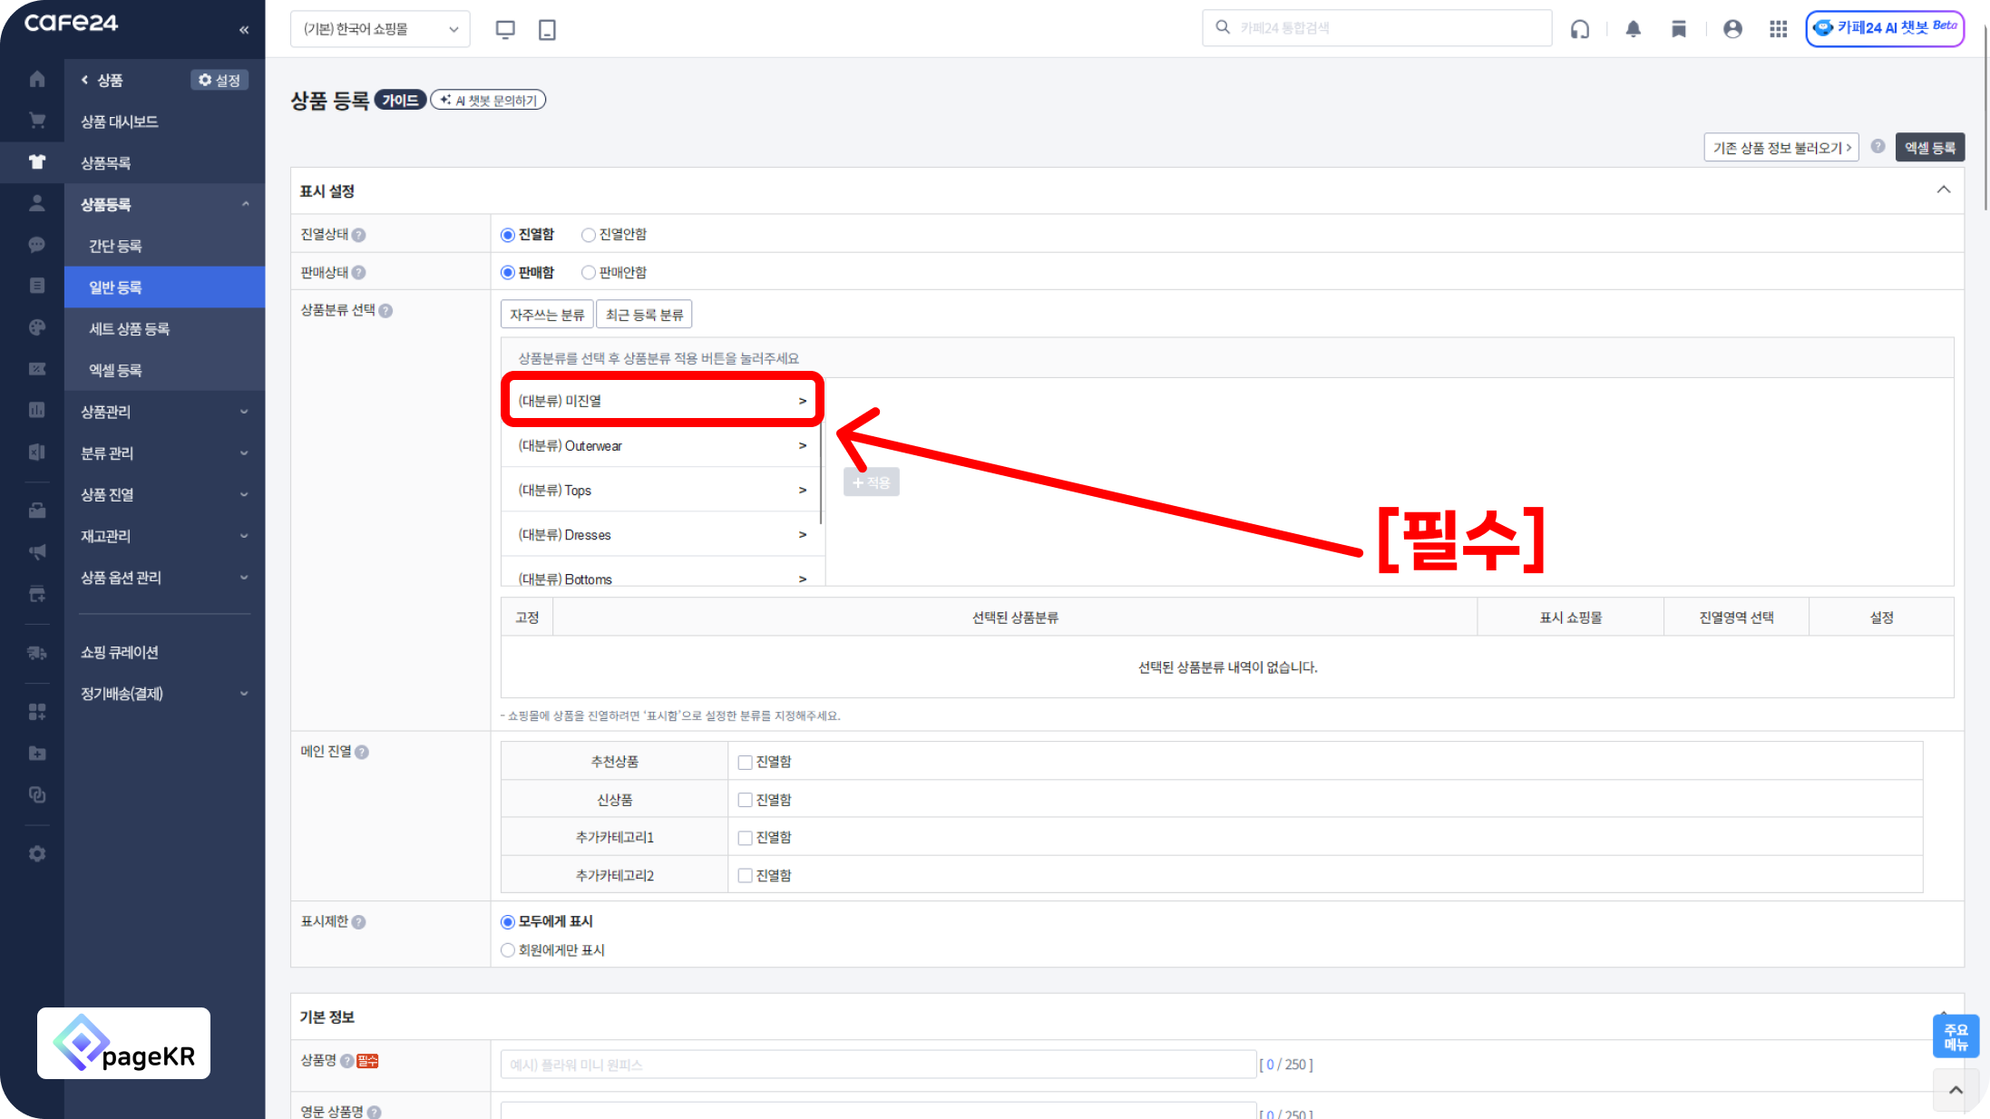Select 회원에게만 표시 radio option

pyautogui.click(x=508, y=950)
